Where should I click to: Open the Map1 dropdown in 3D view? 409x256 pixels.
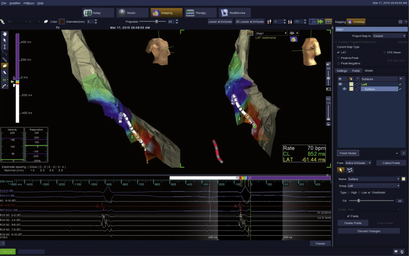(x=271, y=33)
